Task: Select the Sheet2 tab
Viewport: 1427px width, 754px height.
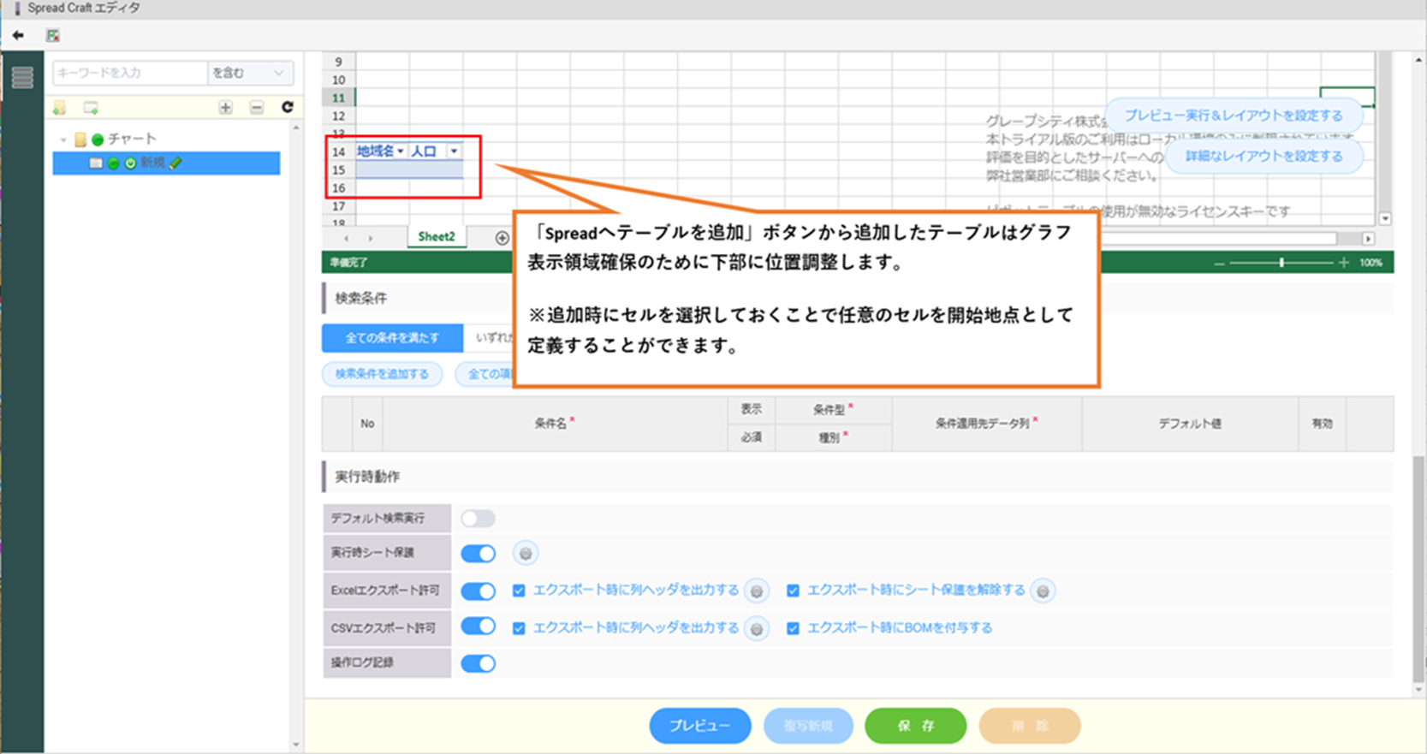Action: (x=436, y=237)
